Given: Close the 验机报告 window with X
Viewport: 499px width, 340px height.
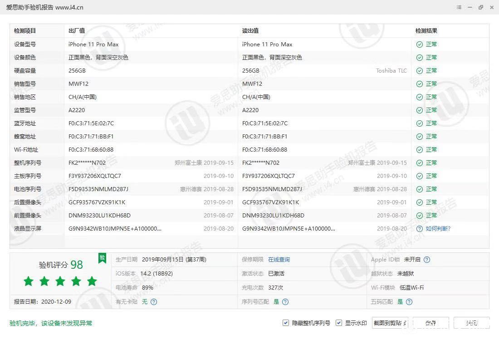Looking at the screenshot, I should coord(492,7).
